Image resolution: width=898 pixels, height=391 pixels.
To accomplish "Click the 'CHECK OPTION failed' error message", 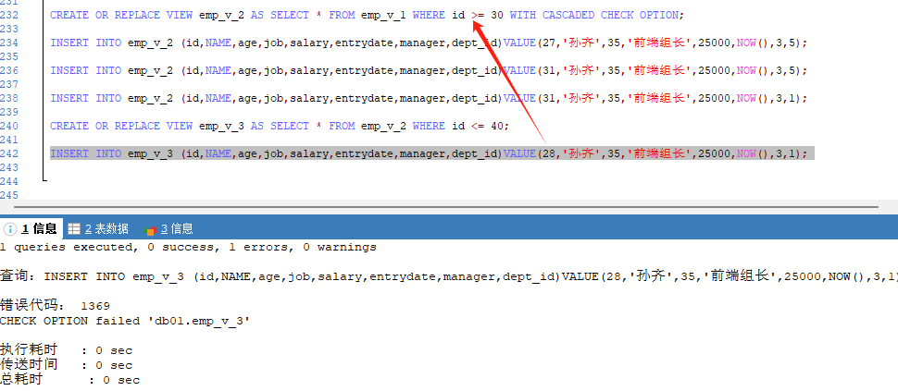I will click(125, 322).
